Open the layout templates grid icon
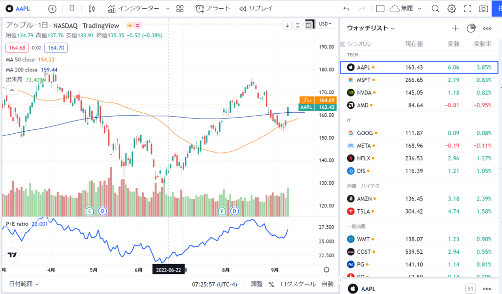Image resolution: width=502 pixels, height=294 pixels. (x=180, y=9)
